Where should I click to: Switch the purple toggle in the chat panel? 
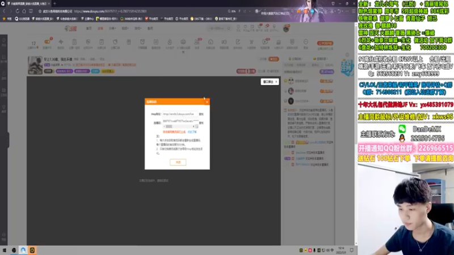pyautogui.click(x=327, y=72)
